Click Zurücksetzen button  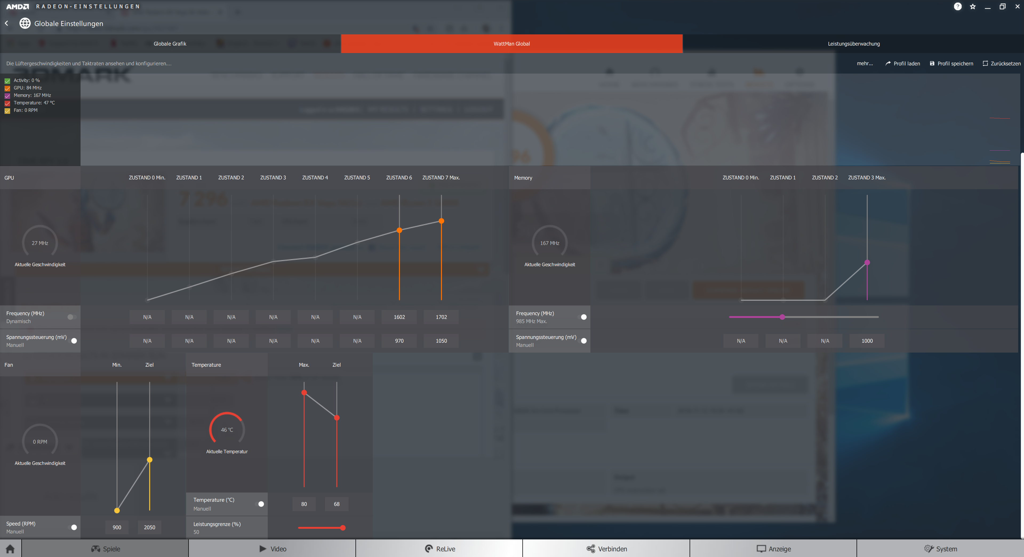(x=1001, y=64)
